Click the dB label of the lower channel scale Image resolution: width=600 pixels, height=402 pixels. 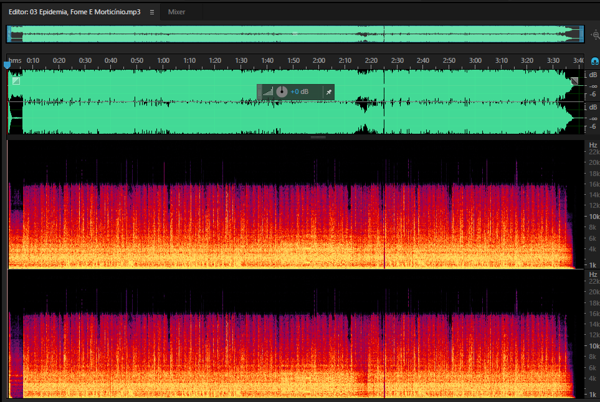(x=593, y=107)
